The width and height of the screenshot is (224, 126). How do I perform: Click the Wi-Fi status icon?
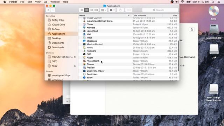click(x=182, y=2)
